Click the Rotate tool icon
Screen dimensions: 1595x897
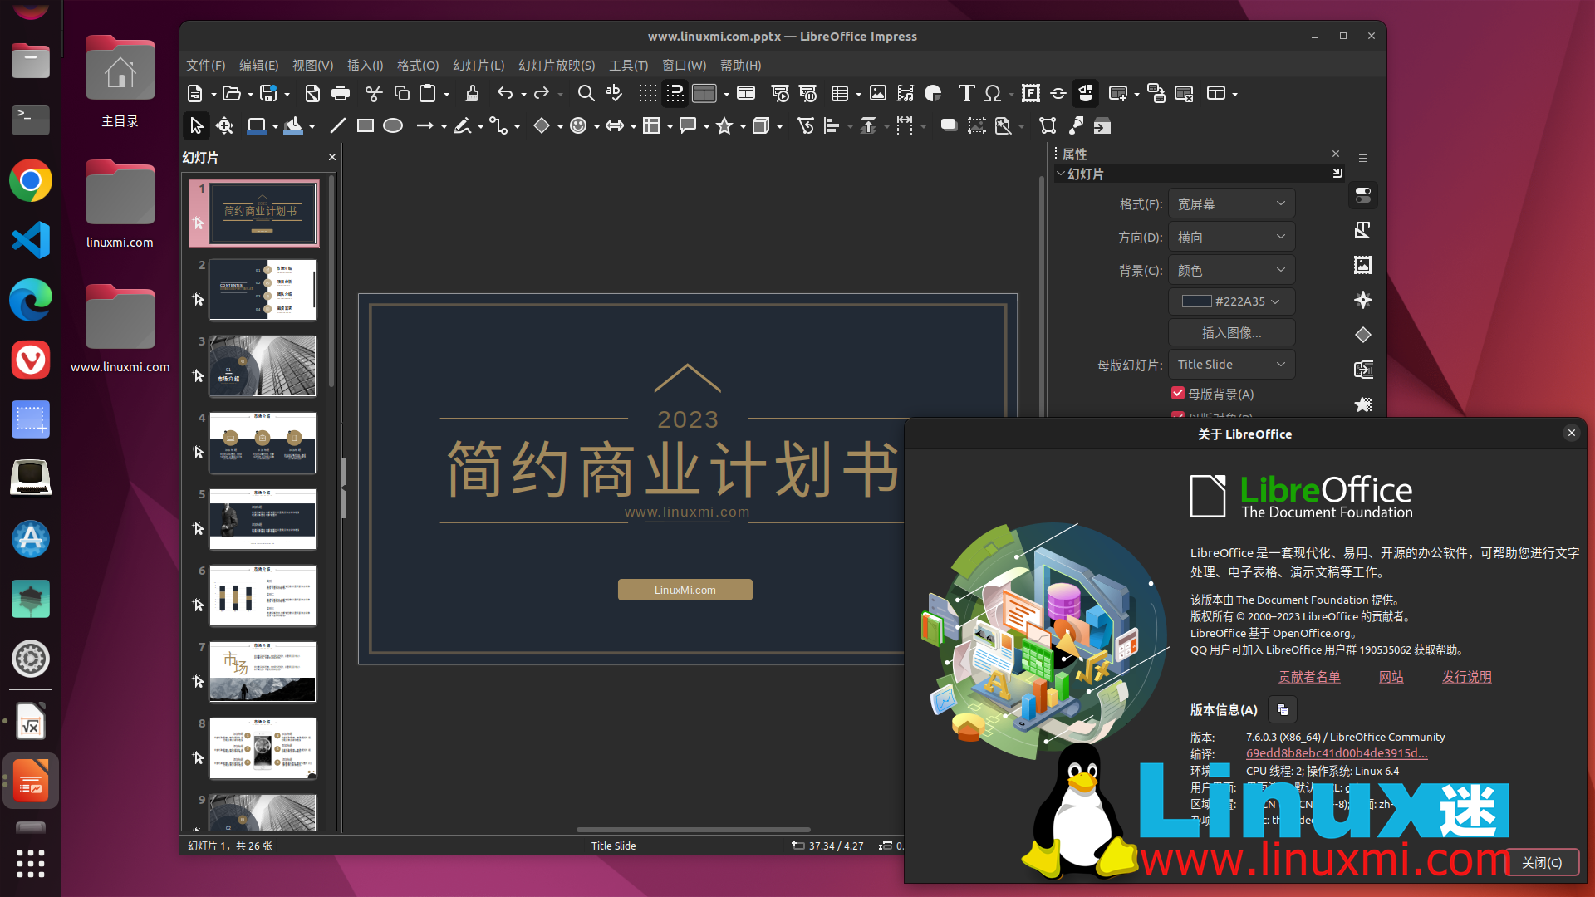[806, 125]
